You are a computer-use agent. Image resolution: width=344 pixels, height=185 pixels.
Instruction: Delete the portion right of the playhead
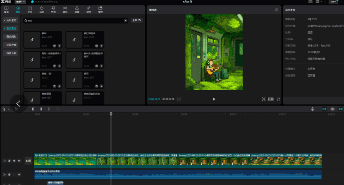[x=49, y=109]
